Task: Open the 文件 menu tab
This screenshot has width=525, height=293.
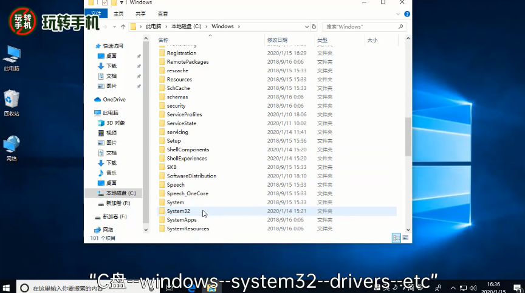Action: click(96, 13)
